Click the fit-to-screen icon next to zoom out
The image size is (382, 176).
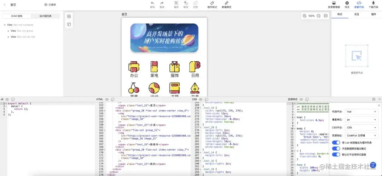click(325, 16)
